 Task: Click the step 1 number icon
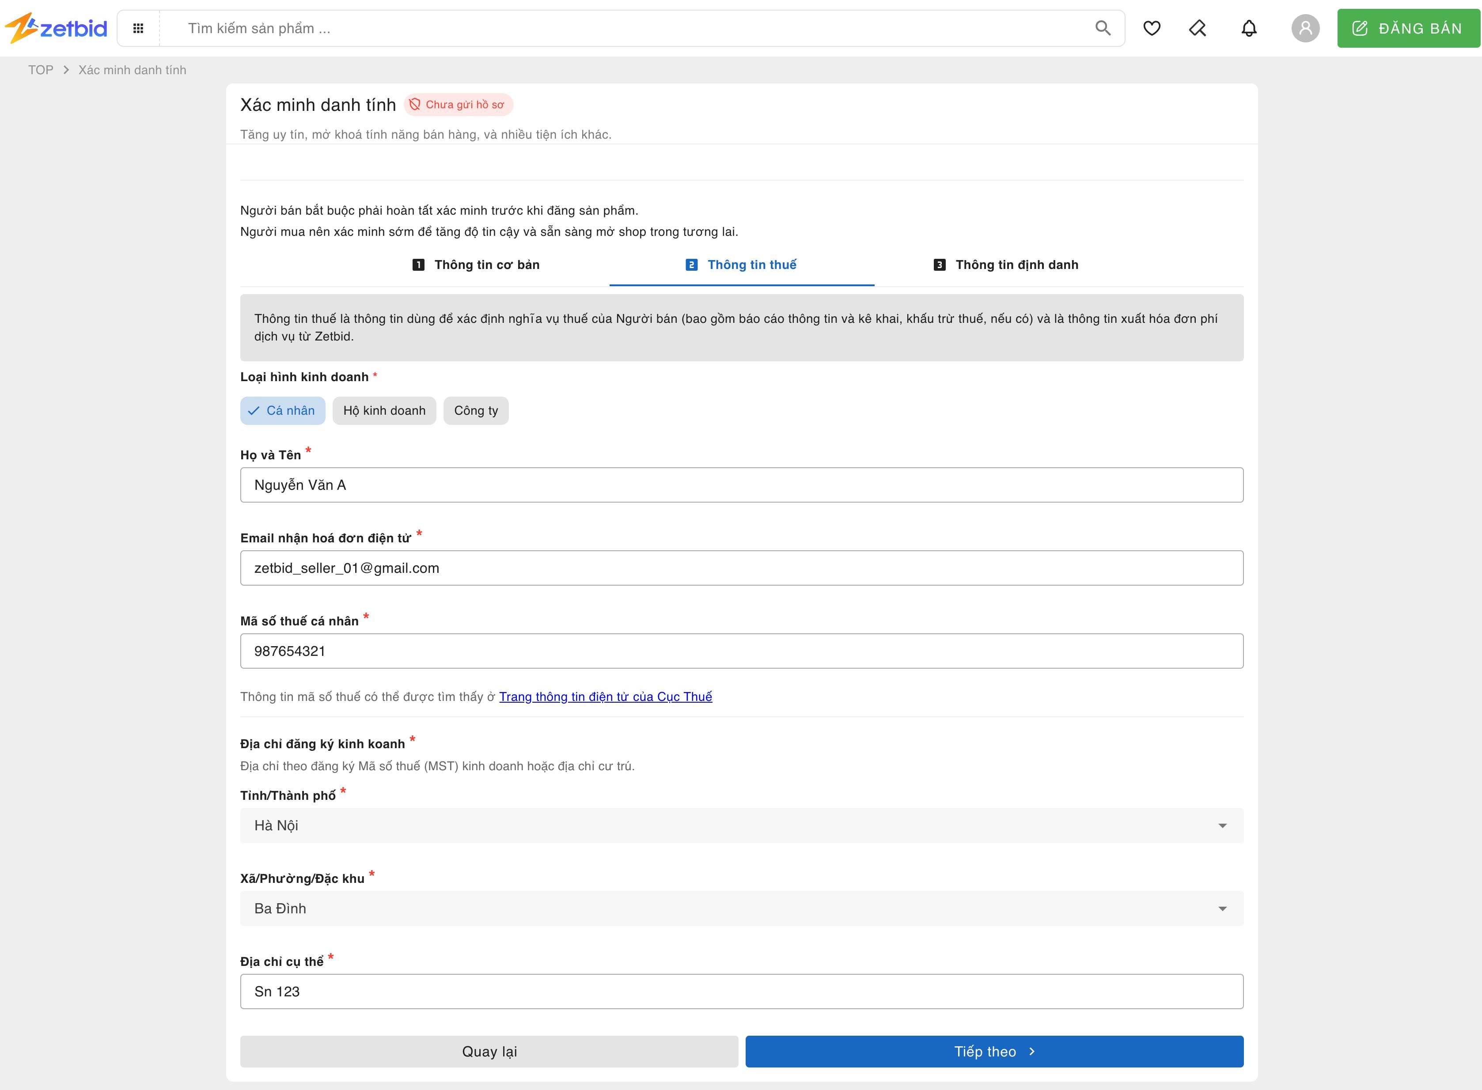click(x=418, y=265)
